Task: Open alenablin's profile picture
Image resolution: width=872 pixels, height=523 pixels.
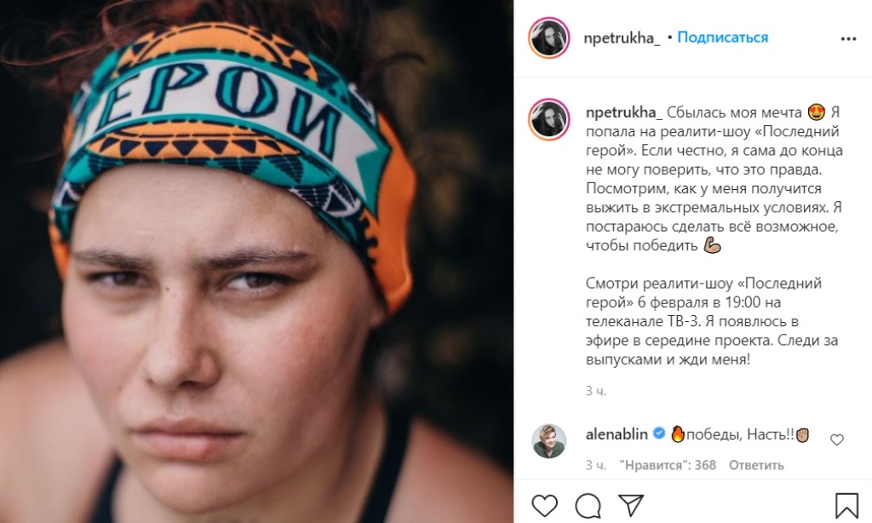Action: click(x=549, y=441)
